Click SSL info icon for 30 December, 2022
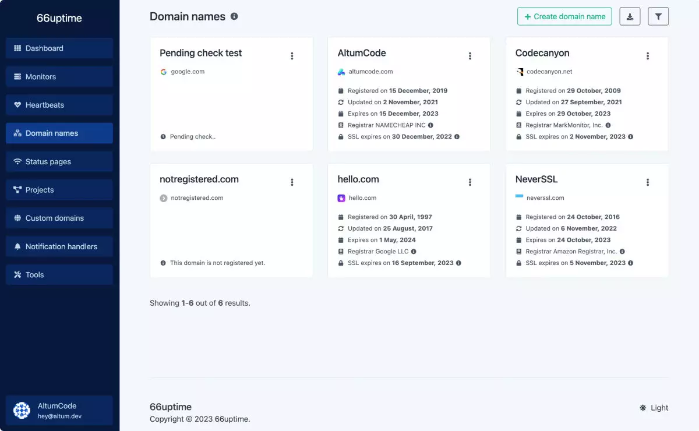699x431 pixels. click(457, 137)
